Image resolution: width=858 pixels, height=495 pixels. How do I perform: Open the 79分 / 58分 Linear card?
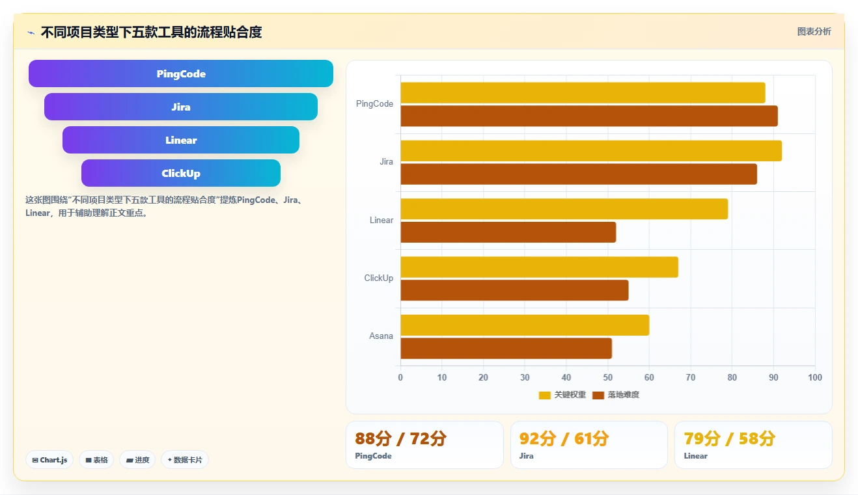pos(753,445)
